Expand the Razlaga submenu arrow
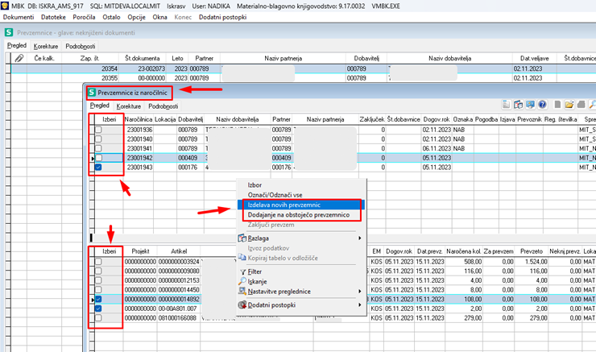 (359, 238)
